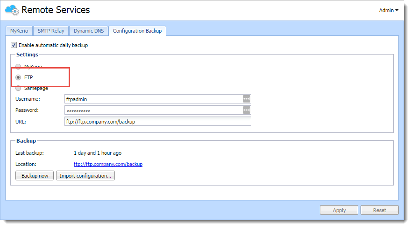Click the 'Location:' label
The height and width of the screenshot is (227, 411).
[26, 164]
